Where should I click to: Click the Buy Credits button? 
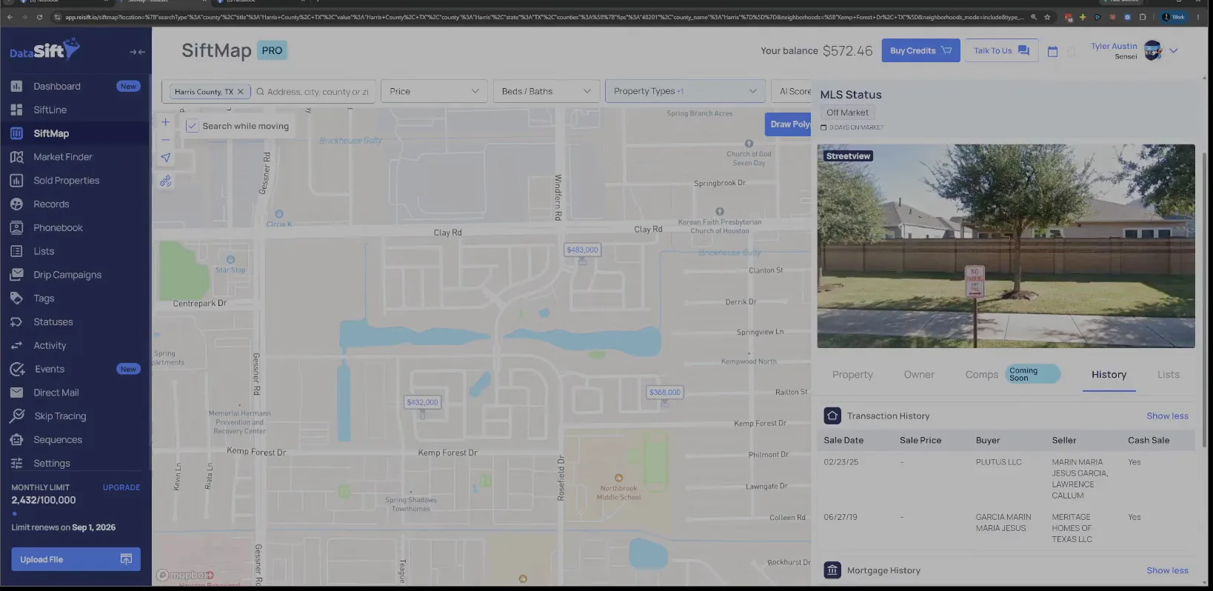coord(920,50)
